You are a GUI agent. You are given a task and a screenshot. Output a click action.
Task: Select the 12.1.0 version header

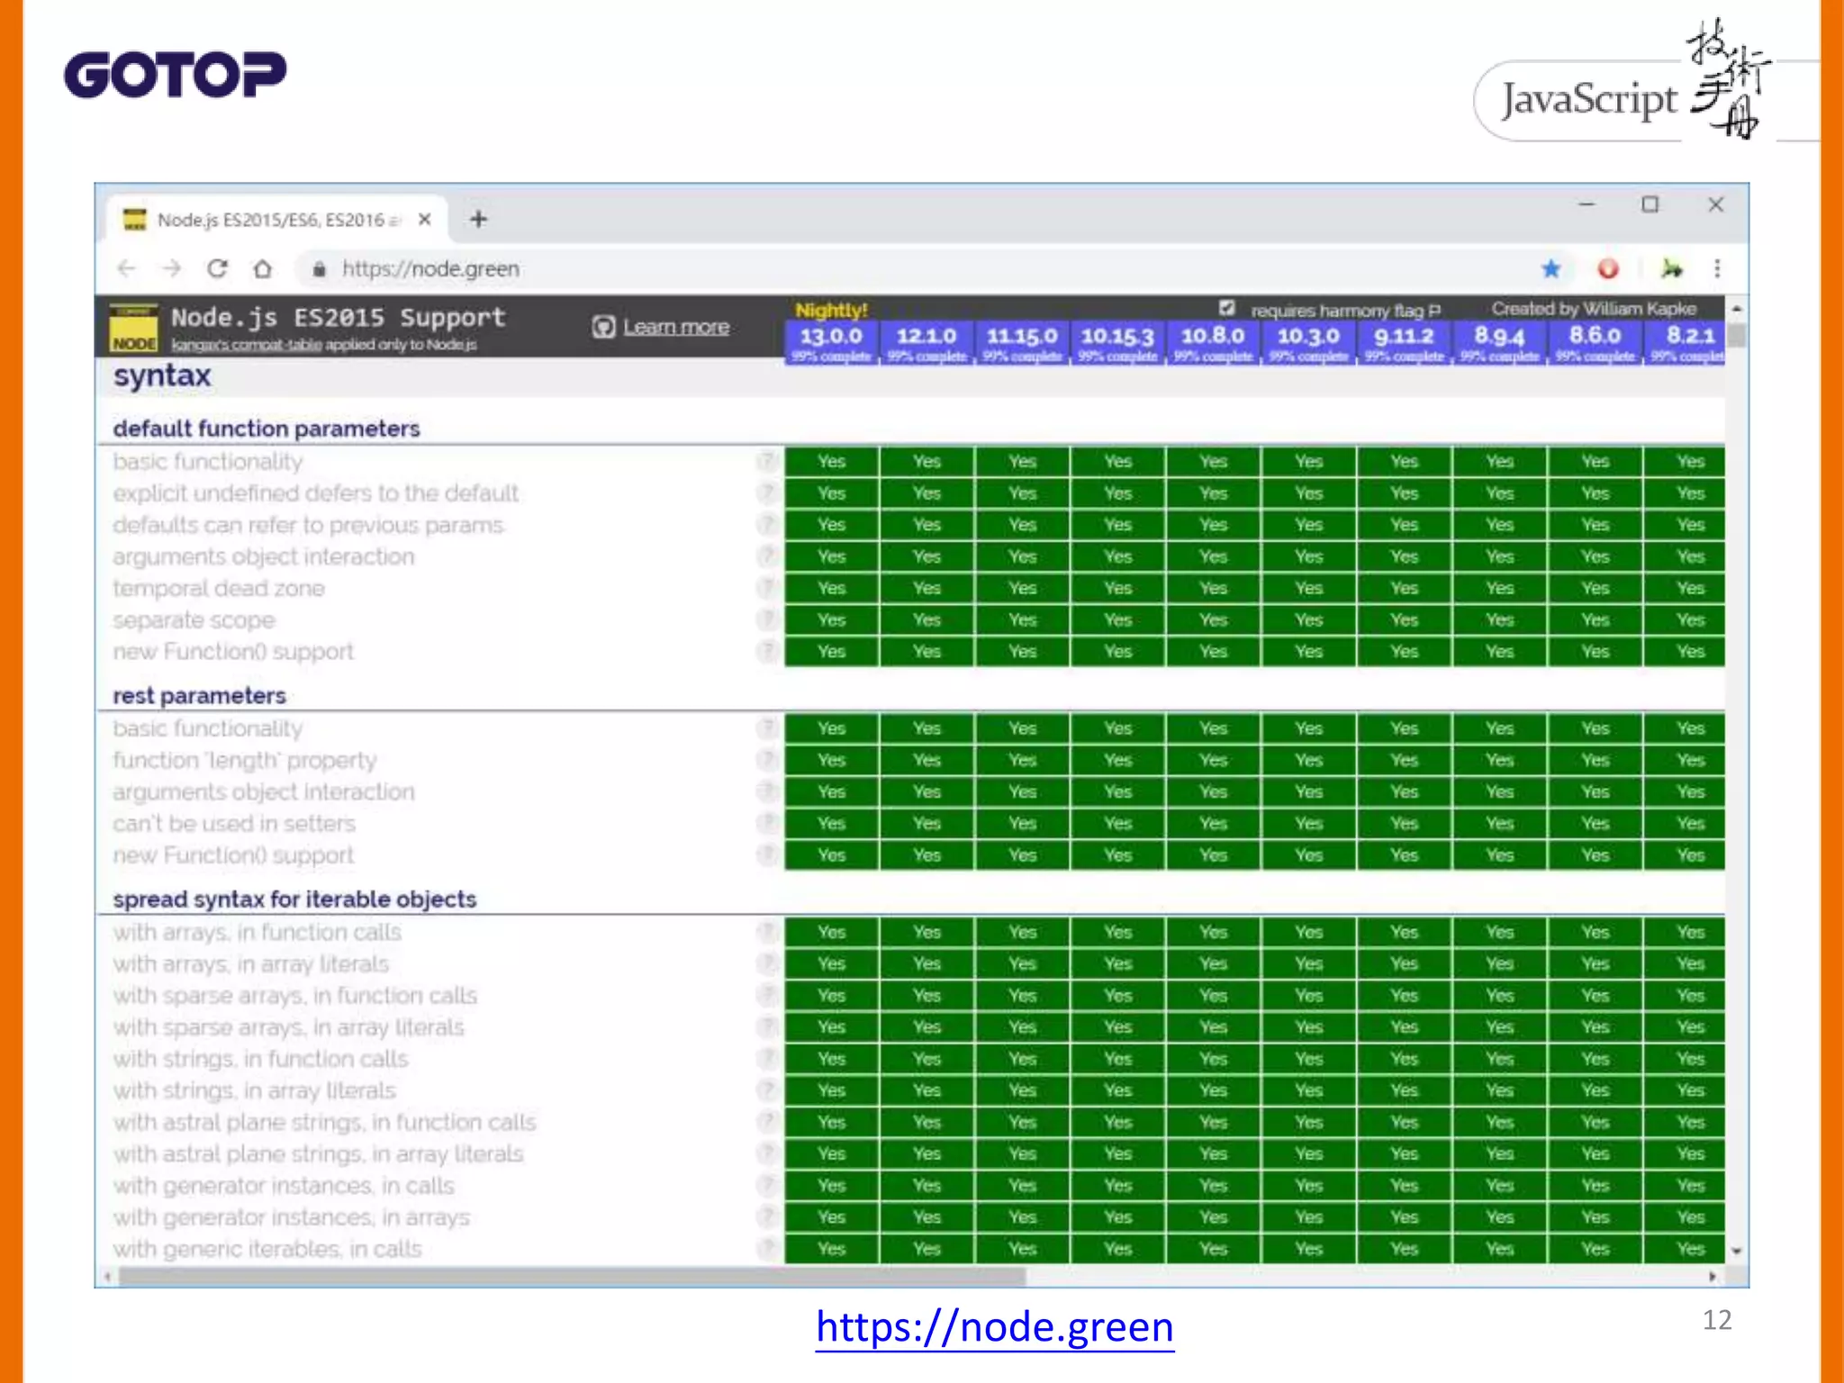927,342
